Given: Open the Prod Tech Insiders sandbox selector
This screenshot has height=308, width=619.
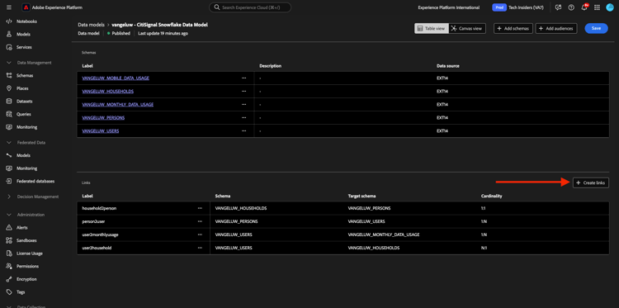Looking at the screenshot, I should [518, 7].
